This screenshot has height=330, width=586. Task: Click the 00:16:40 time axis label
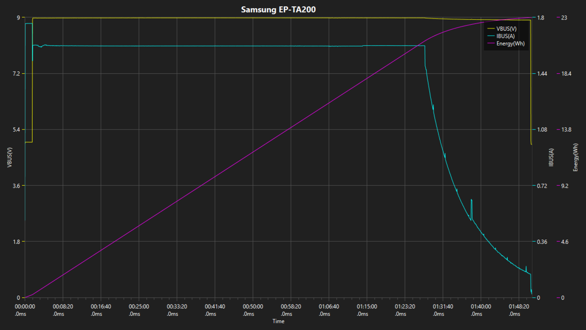pyautogui.click(x=101, y=310)
